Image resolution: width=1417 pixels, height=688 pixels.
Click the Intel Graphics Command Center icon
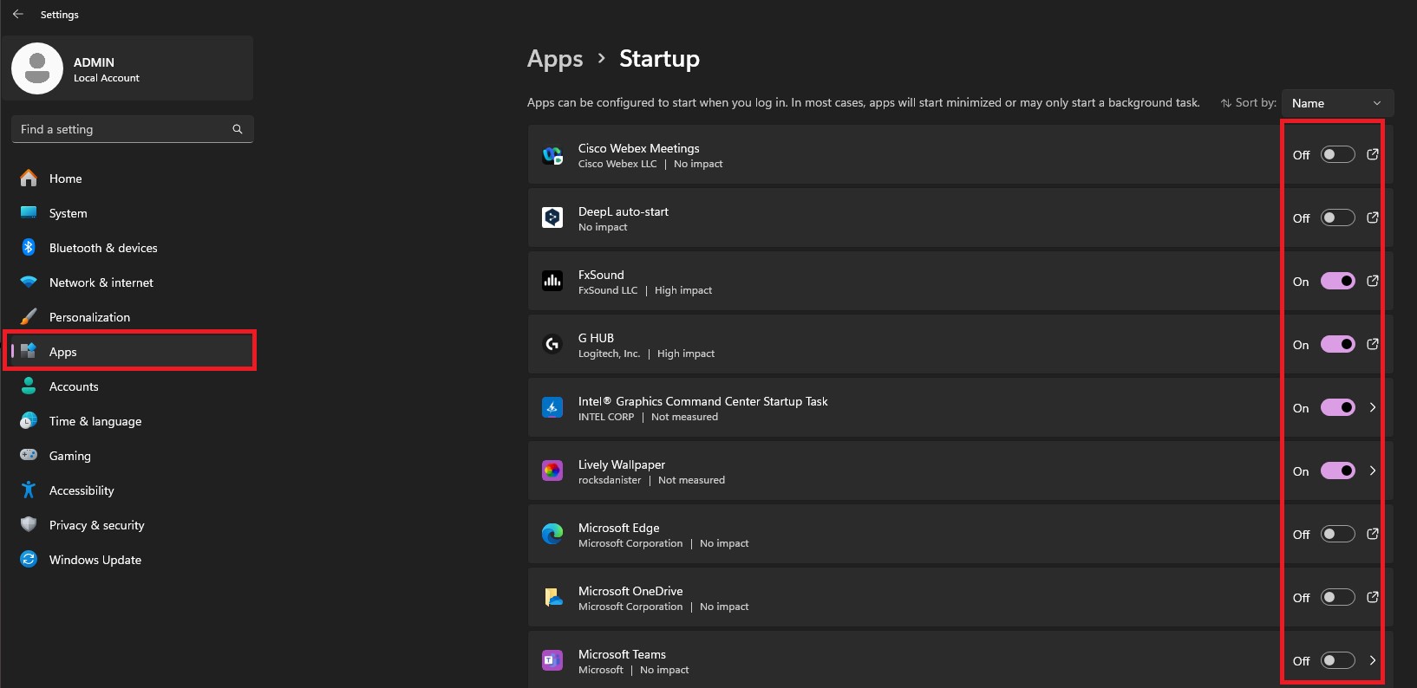tap(552, 407)
